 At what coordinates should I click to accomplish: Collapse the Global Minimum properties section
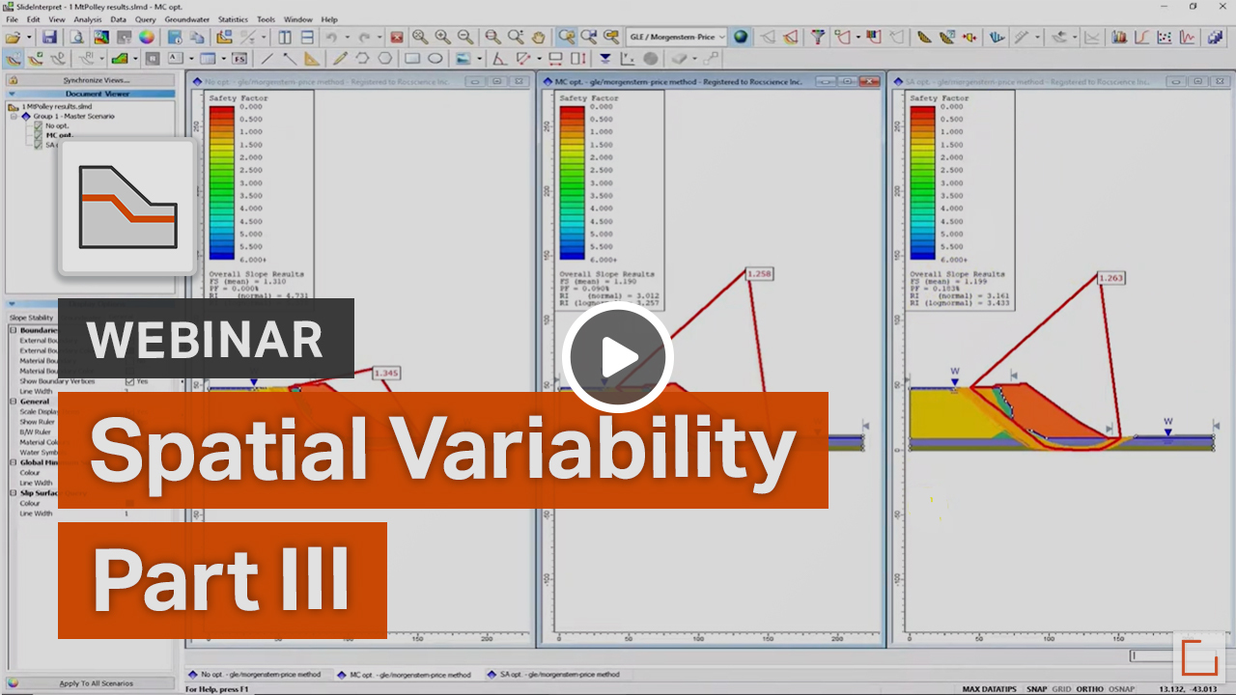(x=14, y=462)
